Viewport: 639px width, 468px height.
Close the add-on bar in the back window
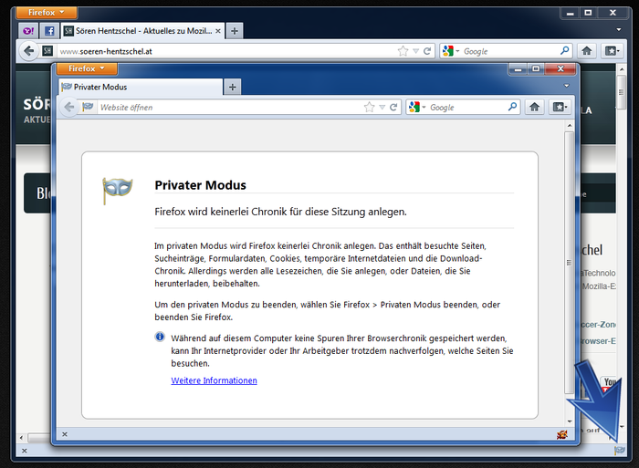tap(25, 451)
